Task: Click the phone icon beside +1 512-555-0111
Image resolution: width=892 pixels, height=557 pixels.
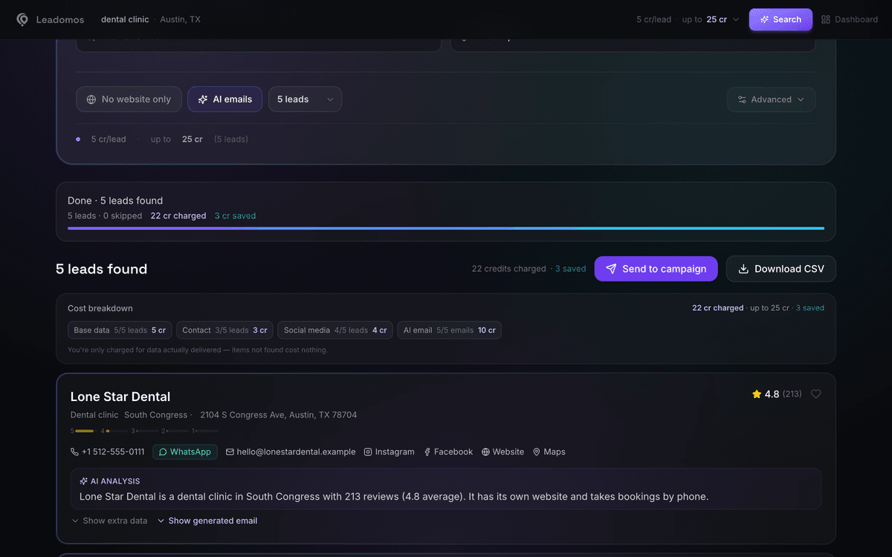Action: 74,452
